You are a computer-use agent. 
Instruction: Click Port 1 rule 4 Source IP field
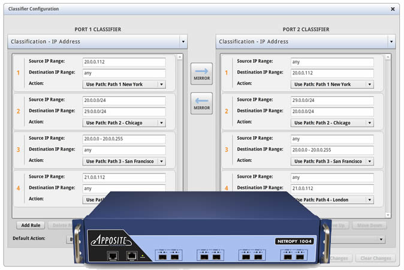pyautogui.click(x=123, y=177)
